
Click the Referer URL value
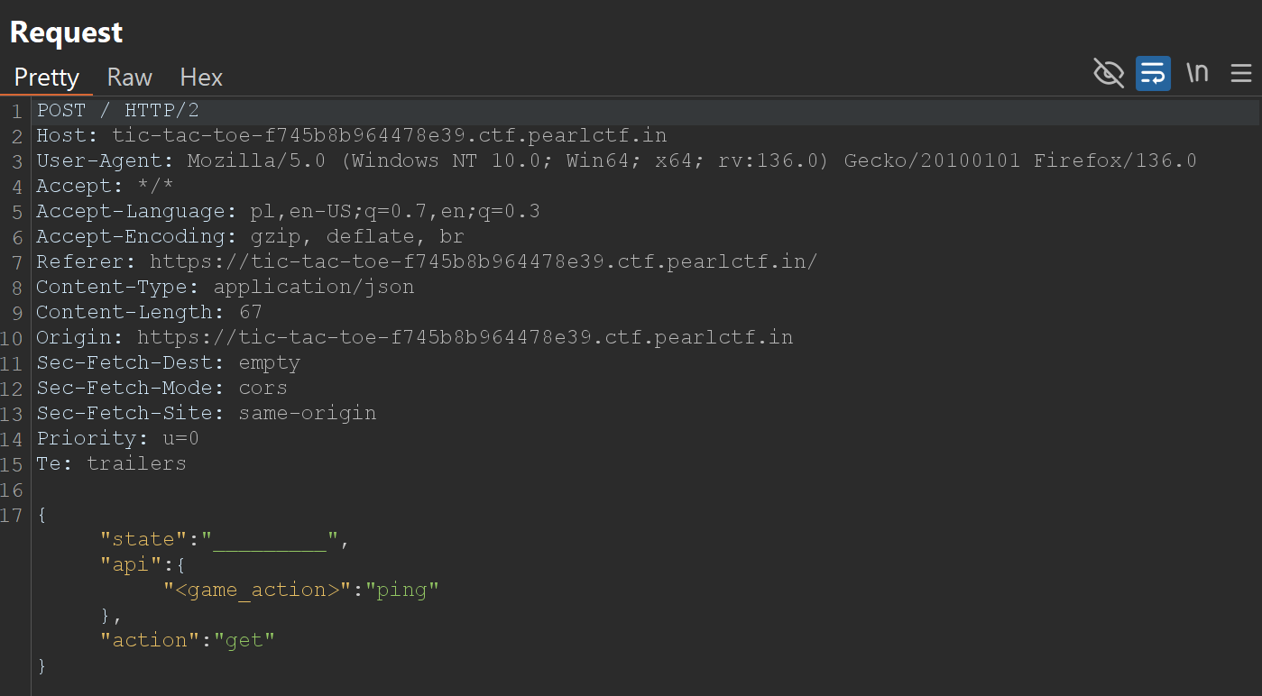484,262
